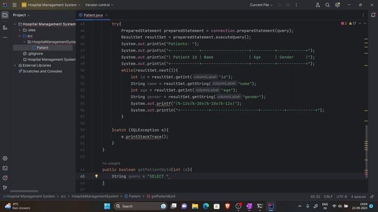The image size is (378, 212).
Task: Click the intention light bulb icon
Action: (x=96, y=176)
